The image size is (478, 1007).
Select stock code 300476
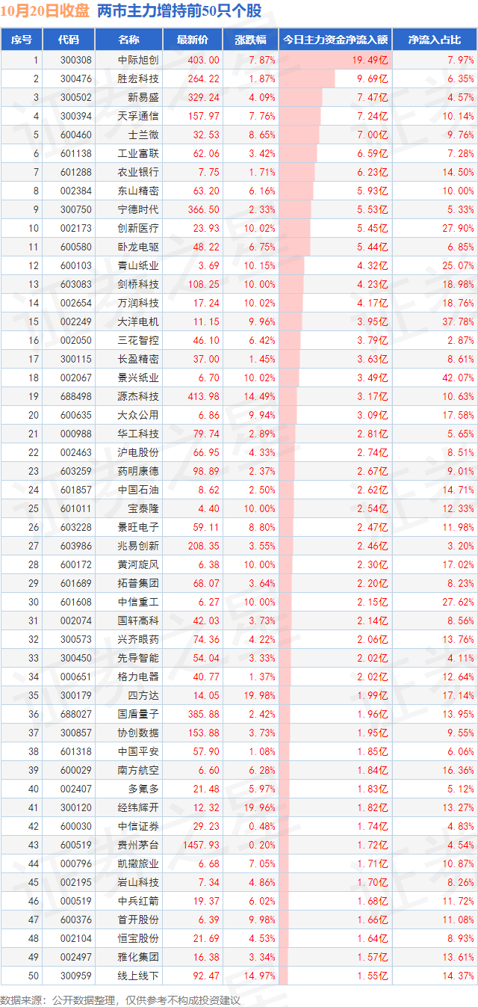click(x=76, y=78)
